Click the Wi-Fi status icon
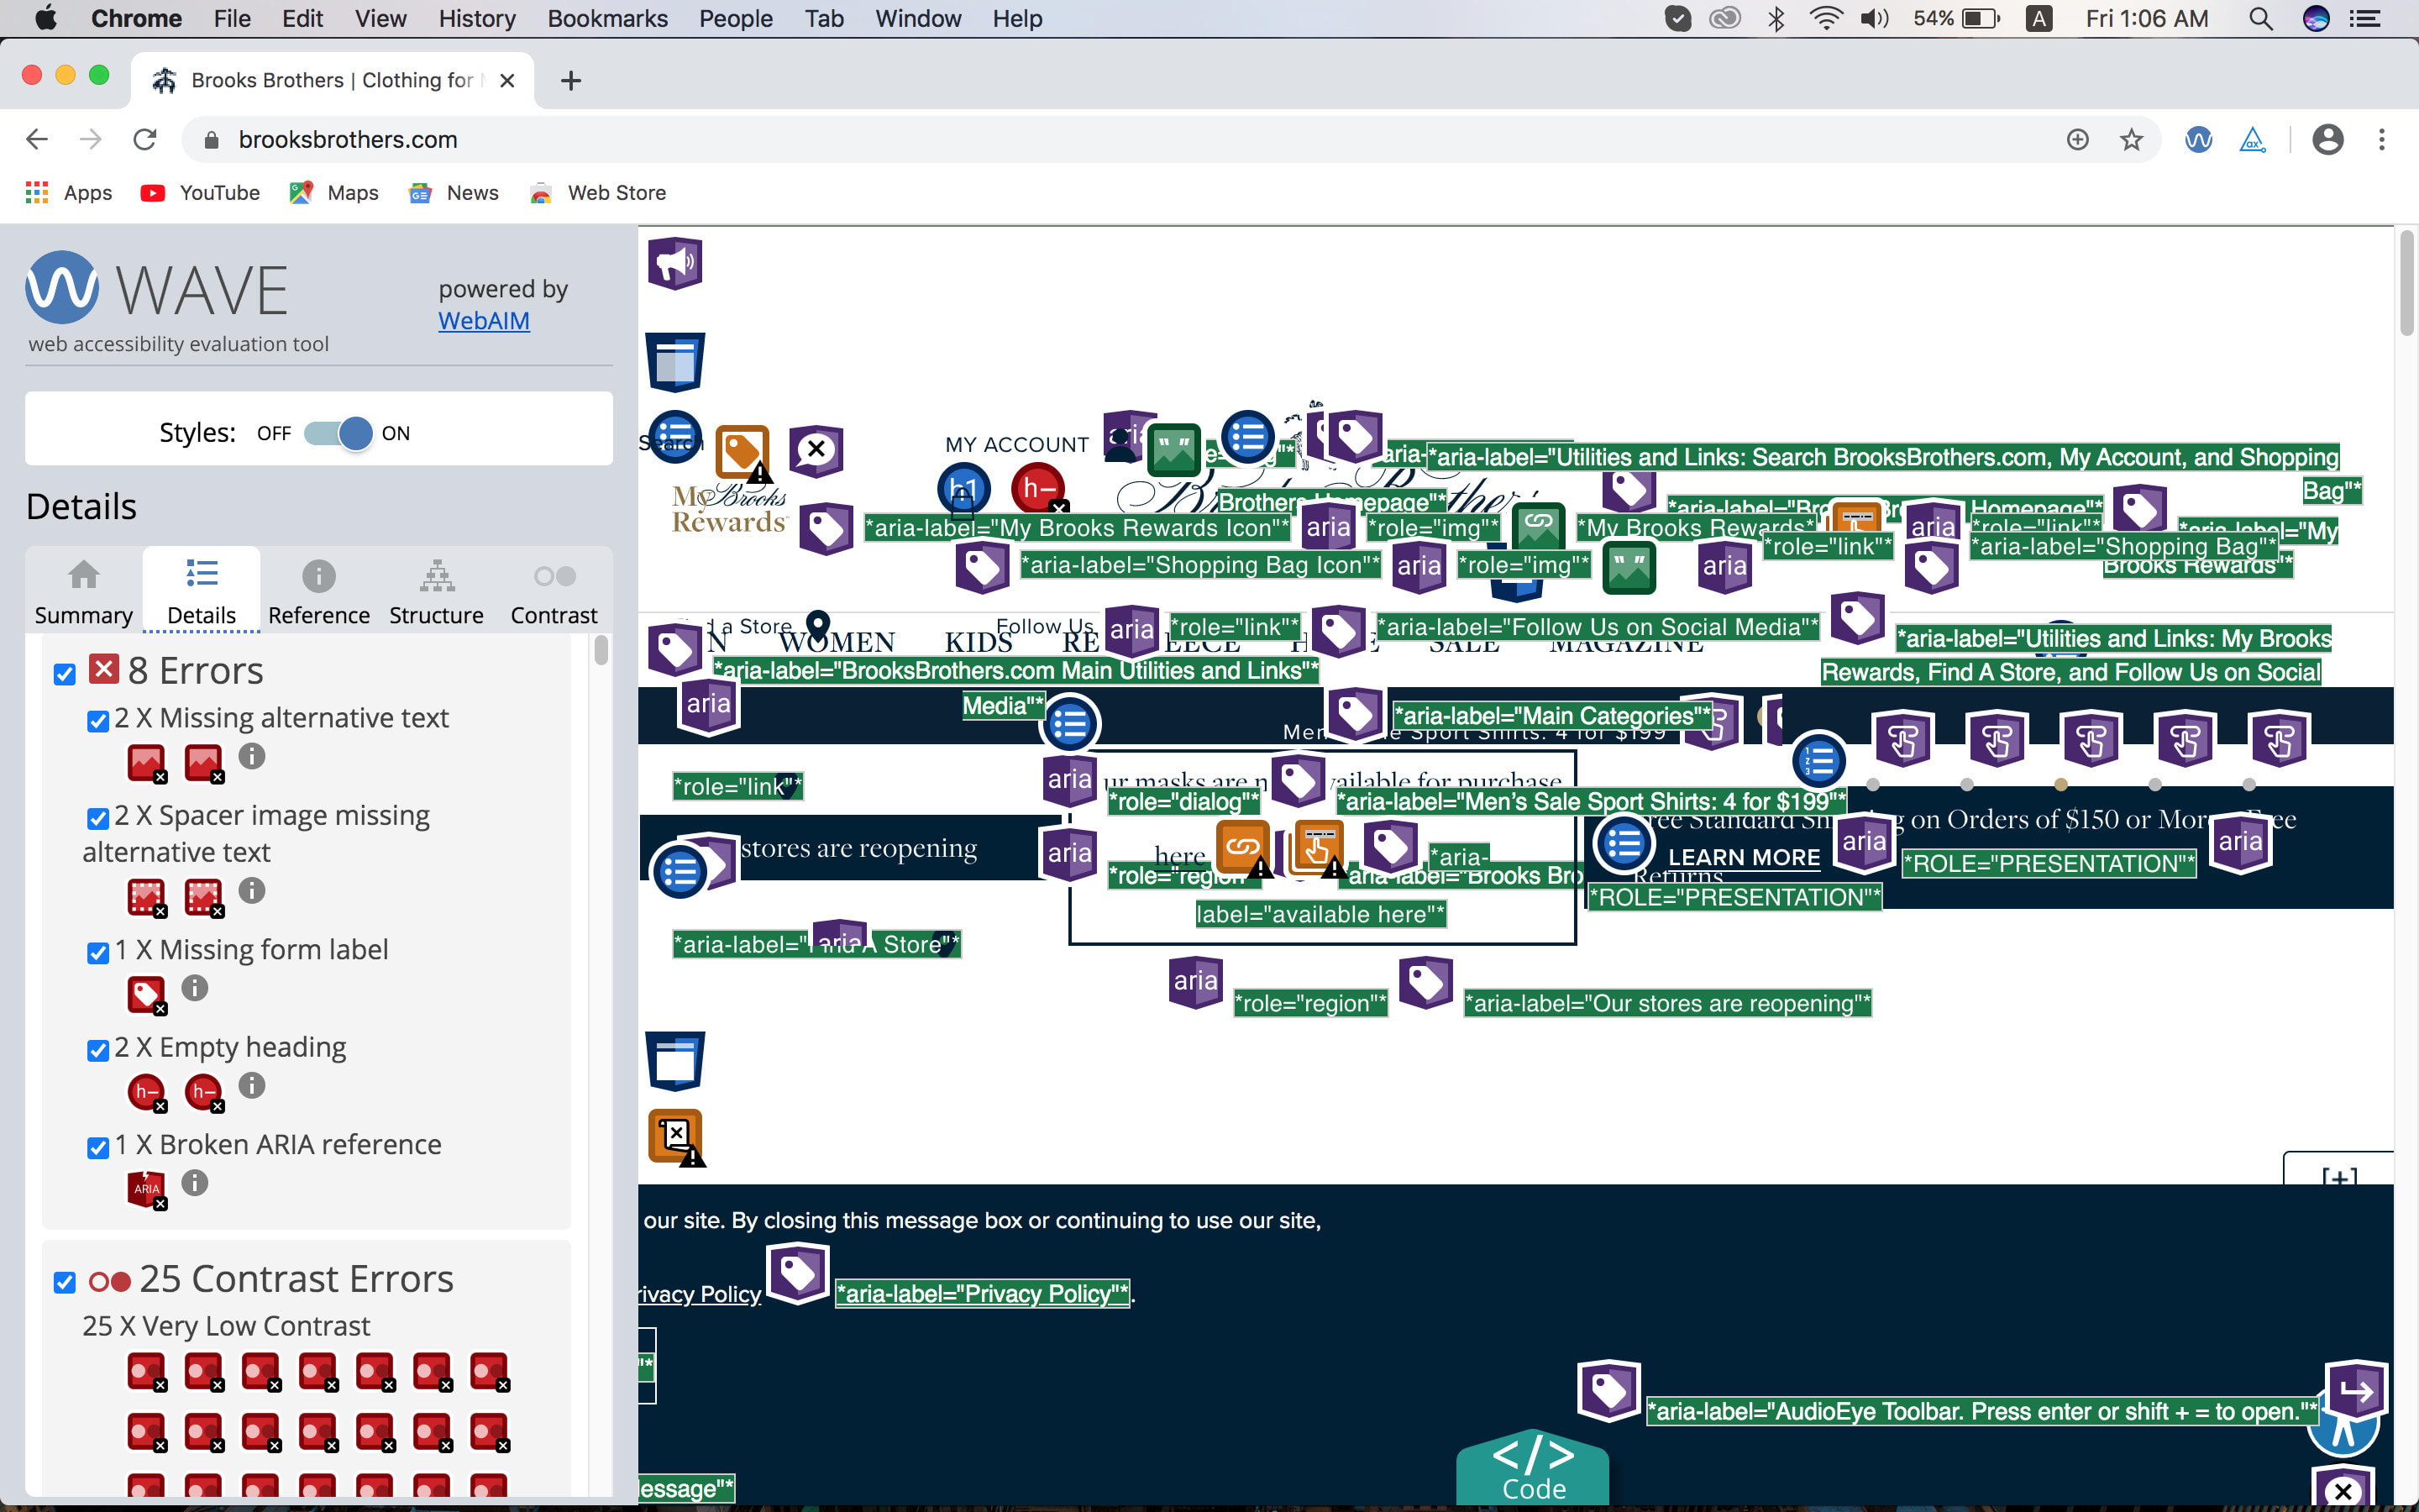 coord(1825,18)
